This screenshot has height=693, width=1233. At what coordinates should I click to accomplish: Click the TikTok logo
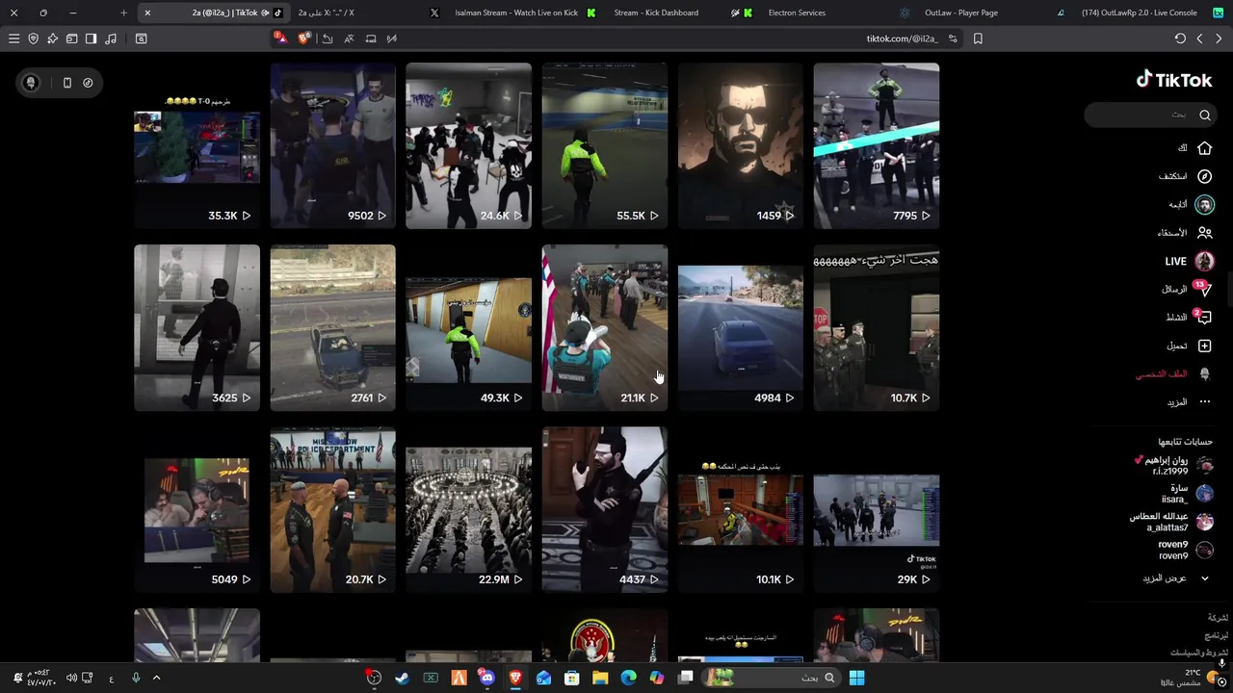click(1174, 80)
